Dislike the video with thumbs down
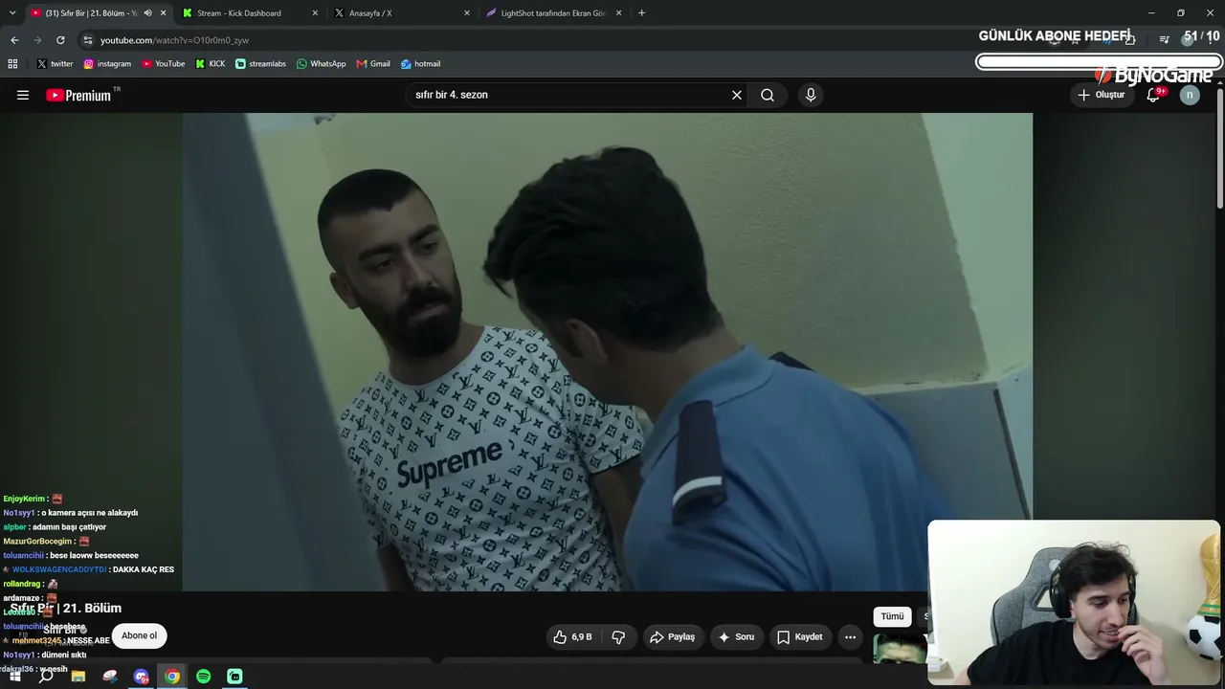 (618, 636)
